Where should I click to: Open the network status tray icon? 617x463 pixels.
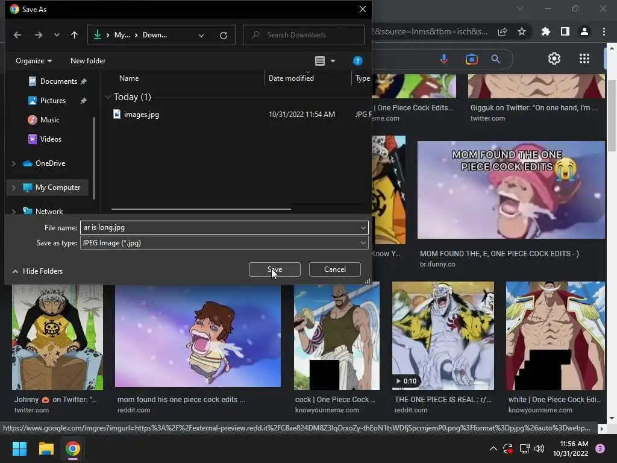pos(524,449)
